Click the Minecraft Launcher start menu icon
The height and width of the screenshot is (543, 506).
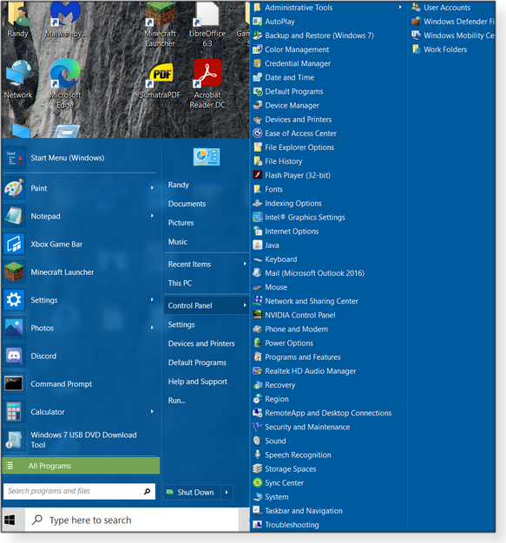click(14, 272)
